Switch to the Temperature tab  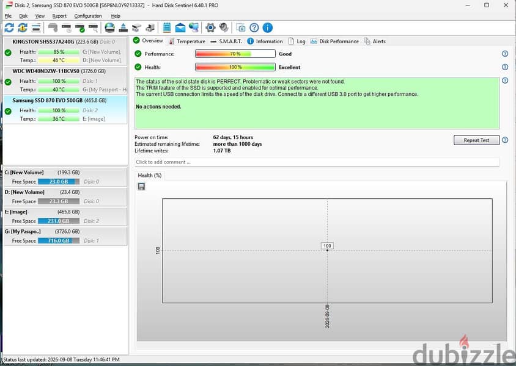click(x=187, y=41)
